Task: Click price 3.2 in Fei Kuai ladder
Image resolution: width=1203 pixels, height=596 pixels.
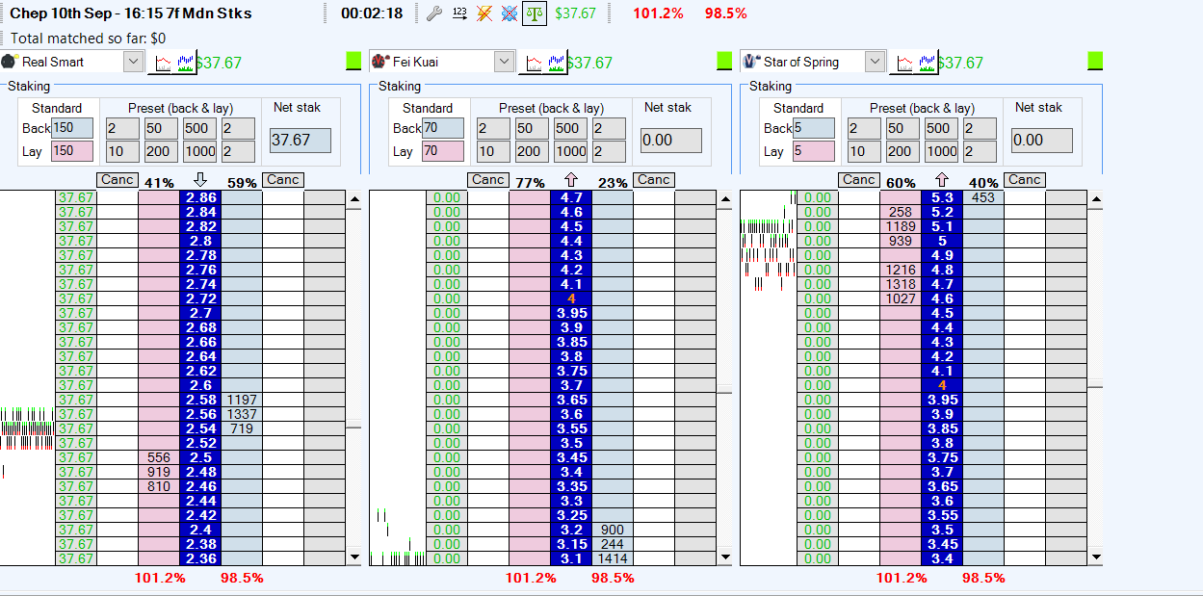Action: point(571,530)
